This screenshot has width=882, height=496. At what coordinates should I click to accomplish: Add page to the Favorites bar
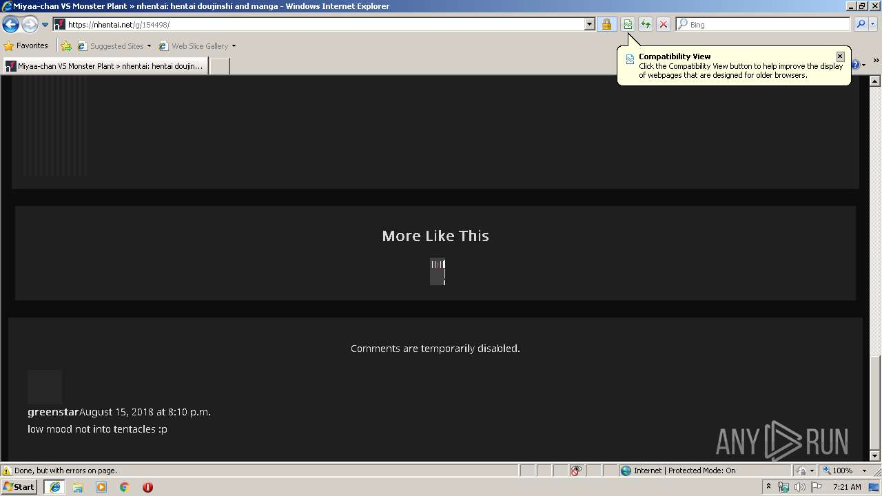(66, 46)
